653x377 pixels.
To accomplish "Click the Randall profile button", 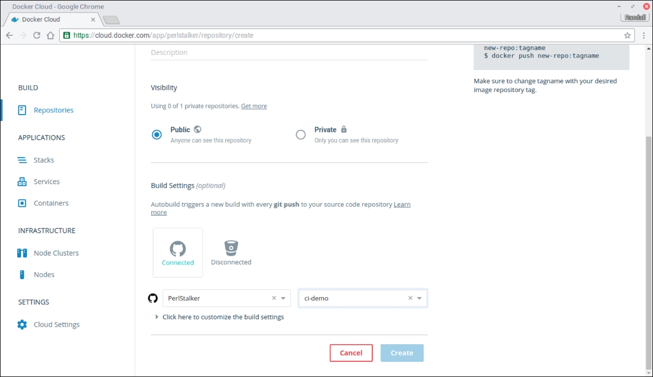I will (636, 17).
